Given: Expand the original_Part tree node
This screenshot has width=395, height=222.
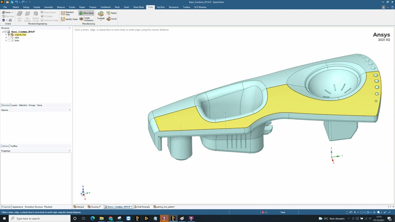Looking at the screenshot, I should click(6, 35).
